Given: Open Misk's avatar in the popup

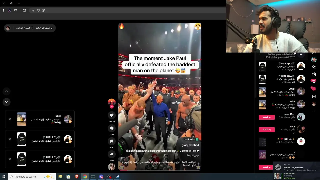Looking at the screenshot, I should click(x=68, y=119).
